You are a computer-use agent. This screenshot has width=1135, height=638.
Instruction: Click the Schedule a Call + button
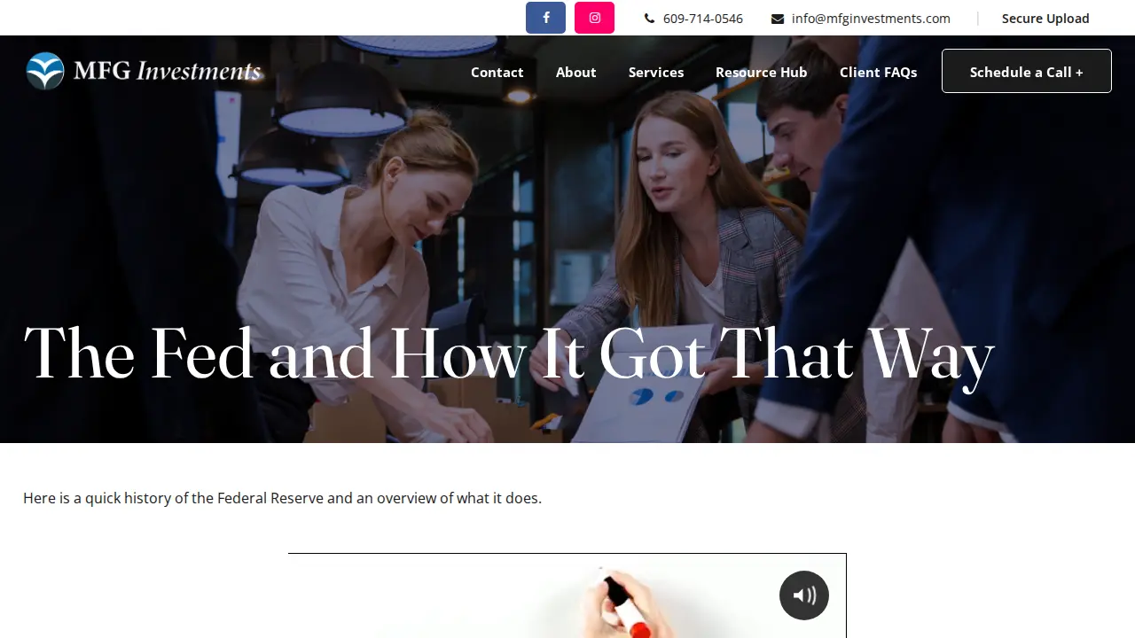pos(1027,71)
